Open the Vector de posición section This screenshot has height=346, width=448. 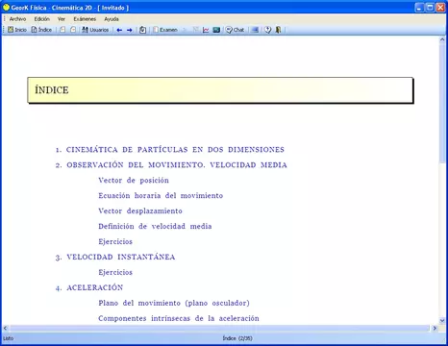[134, 181]
